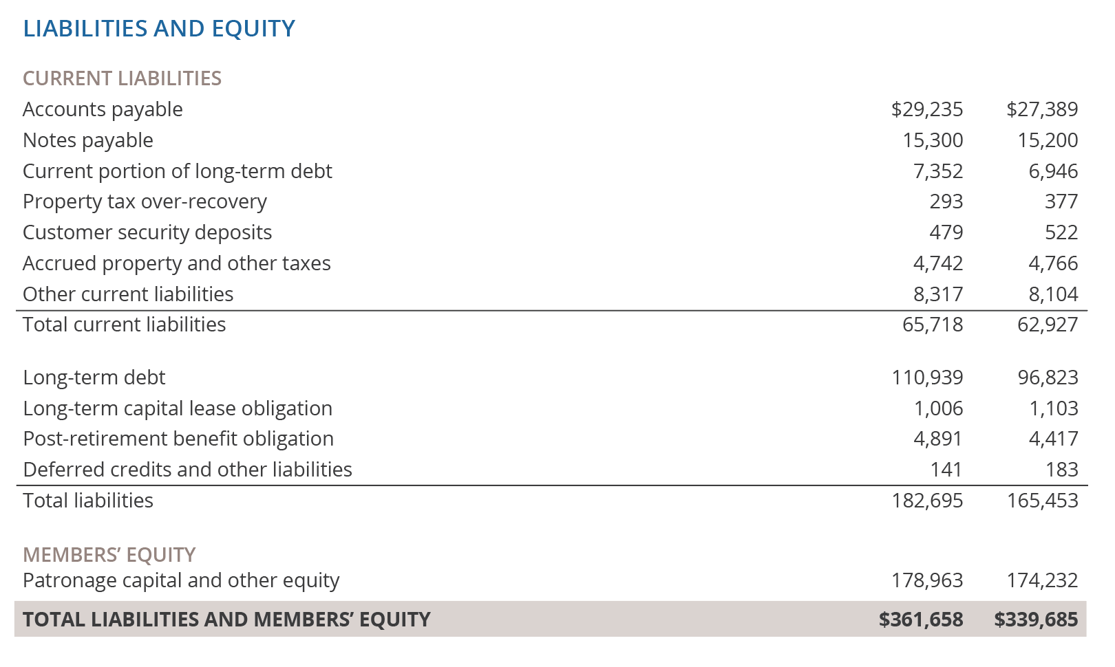The image size is (1115, 667).
Task: Select the Customer security deposits label
Action: (147, 232)
